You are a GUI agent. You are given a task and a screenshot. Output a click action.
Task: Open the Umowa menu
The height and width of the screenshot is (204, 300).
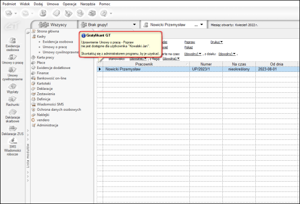click(53, 4)
